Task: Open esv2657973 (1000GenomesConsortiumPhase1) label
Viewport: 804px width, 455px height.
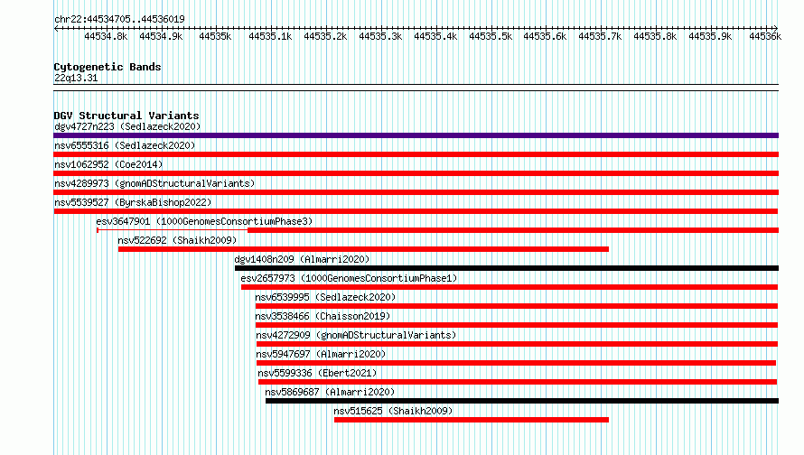Action: click(349, 278)
